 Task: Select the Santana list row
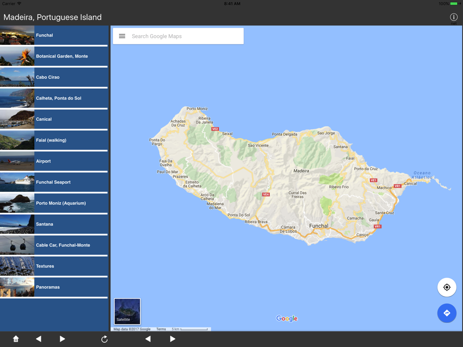pos(54,224)
